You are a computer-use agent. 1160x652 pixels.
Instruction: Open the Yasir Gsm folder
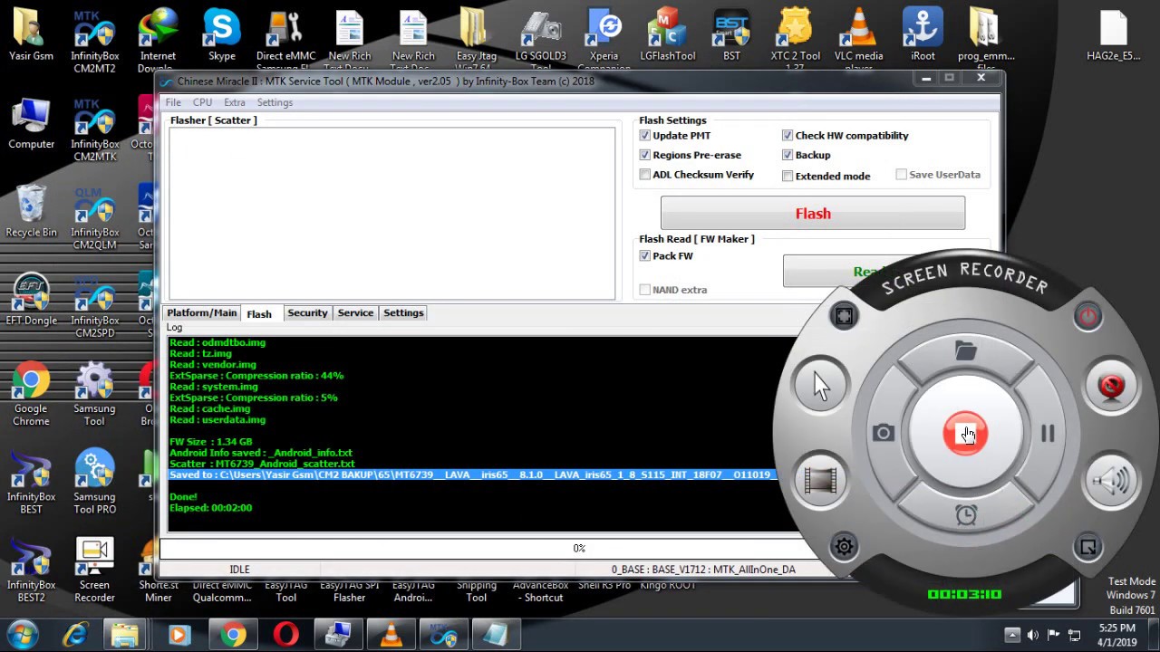[31, 36]
